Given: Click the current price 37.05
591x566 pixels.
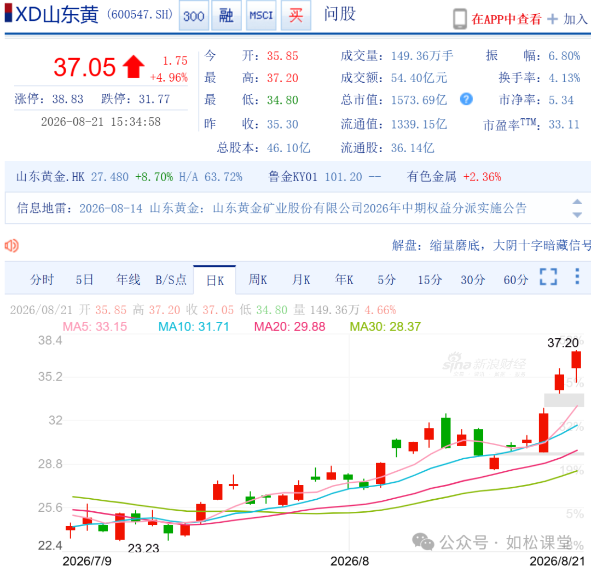Looking at the screenshot, I should [x=84, y=67].
